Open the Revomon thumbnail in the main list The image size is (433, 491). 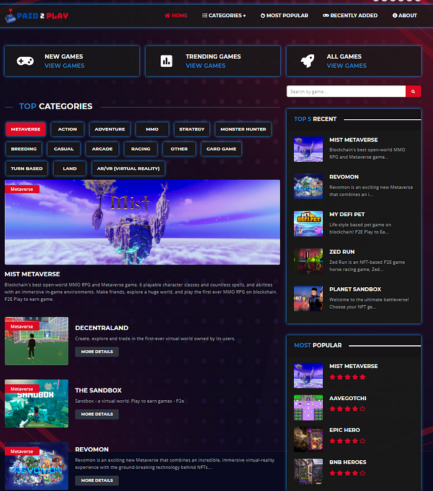point(36,466)
